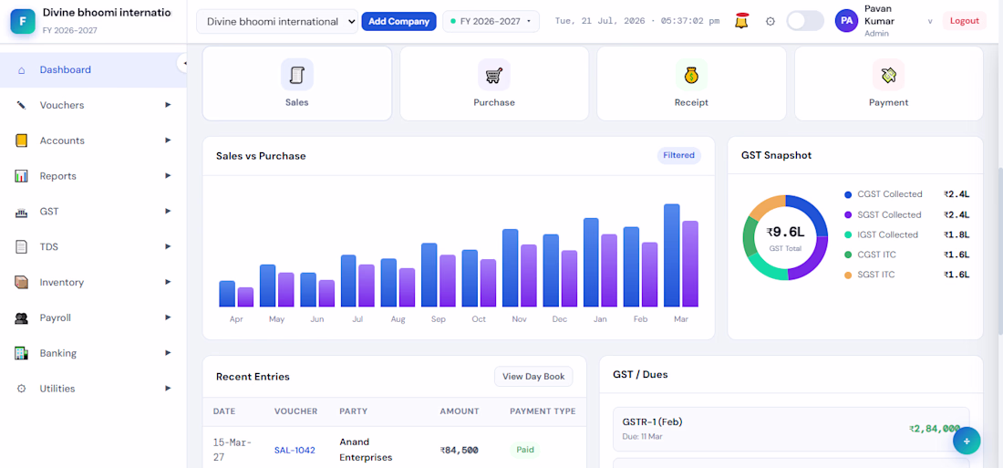Toggle the header theme switch
Viewport: 1003px width, 468px height.
(805, 20)
